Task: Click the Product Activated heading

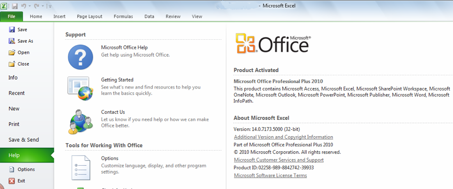Action: (256, 70)
